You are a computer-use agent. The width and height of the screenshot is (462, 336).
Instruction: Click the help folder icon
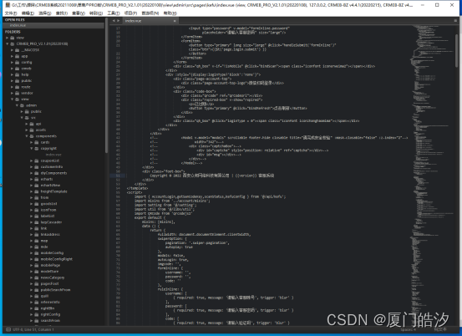tap(18, 74)
